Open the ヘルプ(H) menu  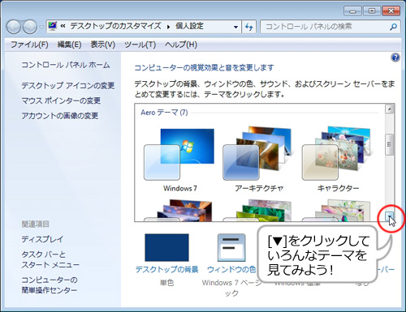tap(181, 45)
